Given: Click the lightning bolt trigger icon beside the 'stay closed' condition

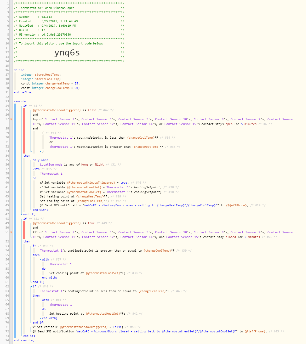Looking at the screenshot, I should (11, 232).
